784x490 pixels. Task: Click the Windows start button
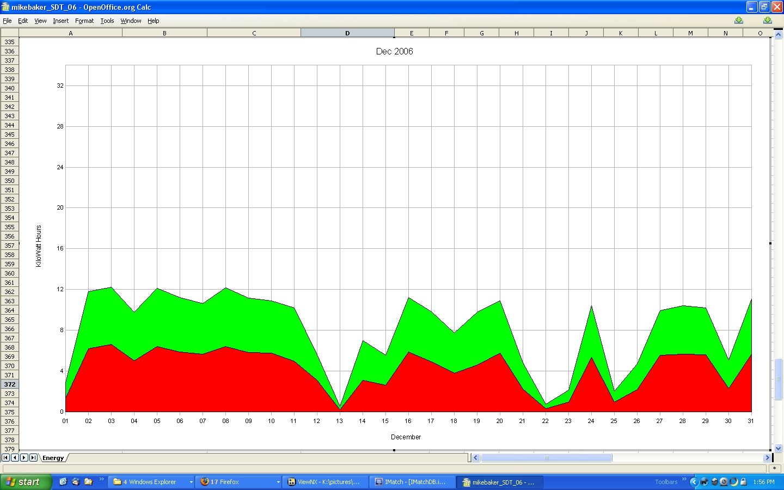26,482
